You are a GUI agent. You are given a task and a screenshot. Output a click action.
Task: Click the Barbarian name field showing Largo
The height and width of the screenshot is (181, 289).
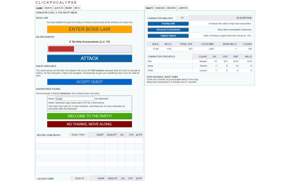tap(74, 99)
